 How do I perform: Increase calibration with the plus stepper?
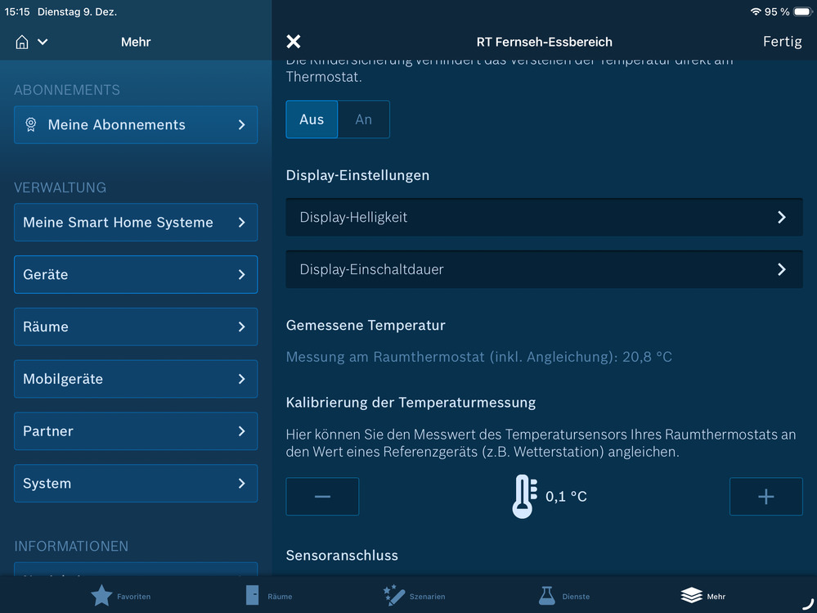[765, 496]
